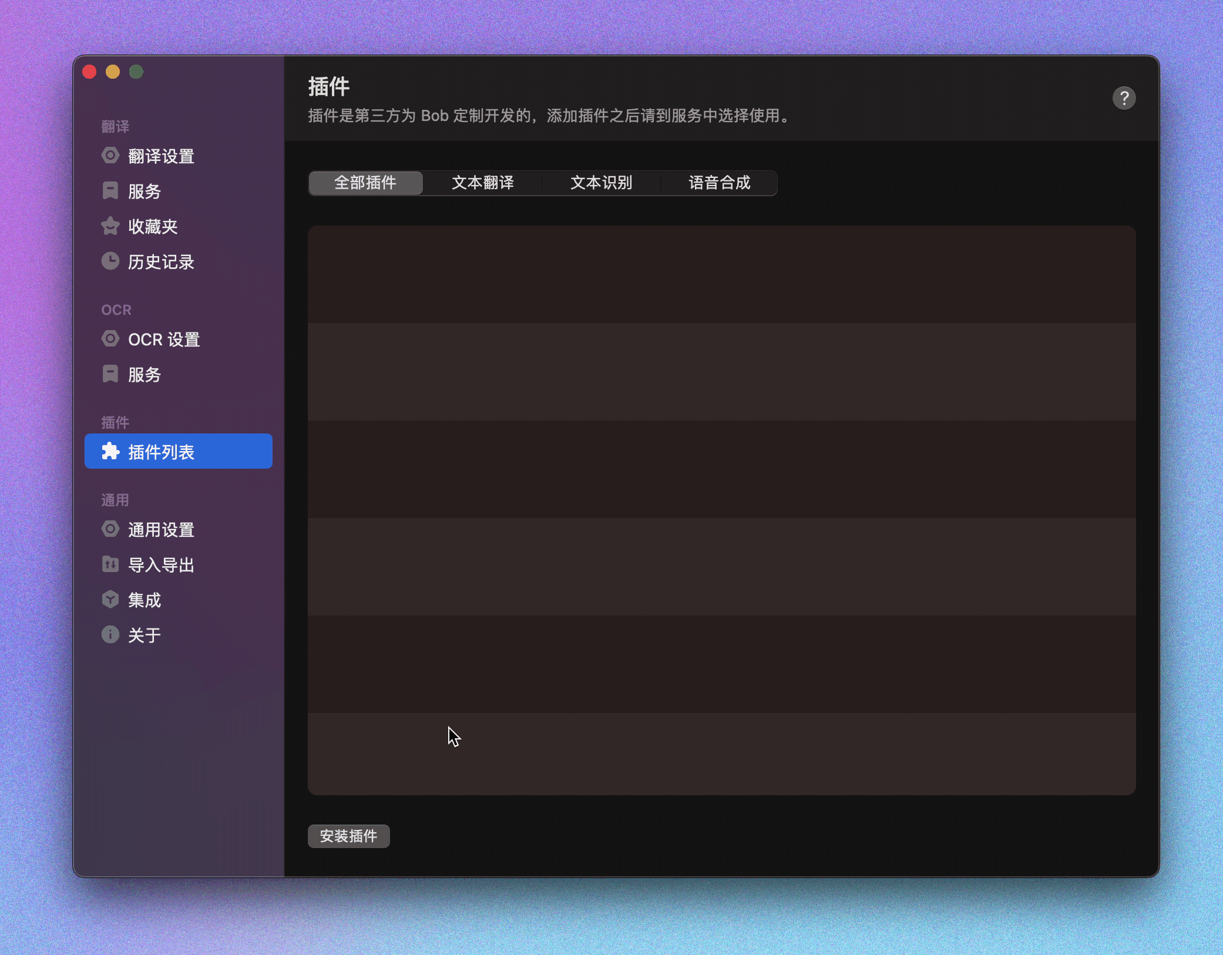Select 插件列表 entry in the sidebar
Image resolution: width=1223 pixels, height=955 pixels.
coord(169,452)
